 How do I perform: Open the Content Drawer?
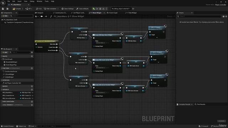(x=7, y=126)
